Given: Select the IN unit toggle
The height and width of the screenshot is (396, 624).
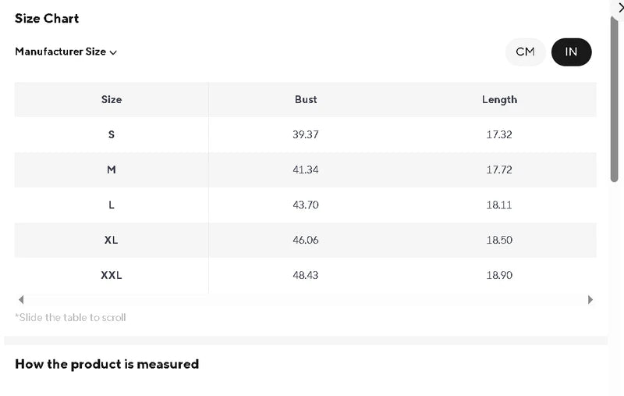Looking at the screenshot, I should (571, 52).
